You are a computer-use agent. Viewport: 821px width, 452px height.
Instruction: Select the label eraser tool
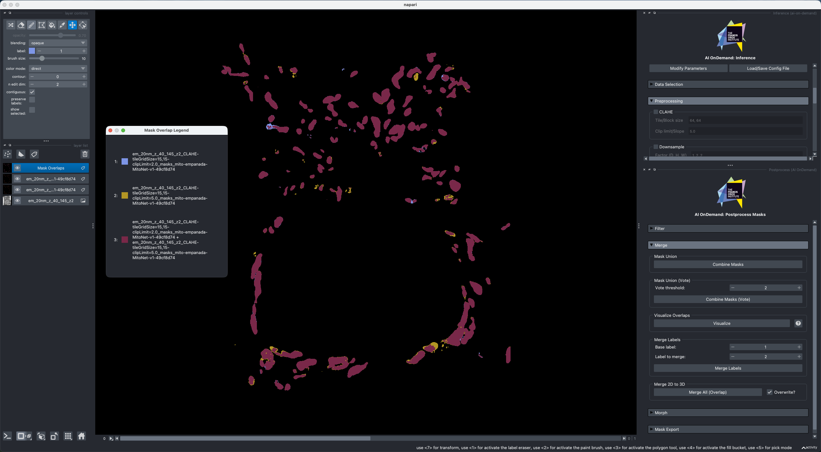[21, 25]
